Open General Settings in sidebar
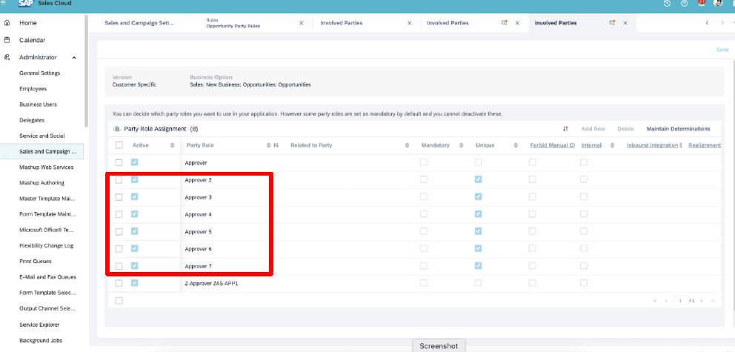 (40, 73)
